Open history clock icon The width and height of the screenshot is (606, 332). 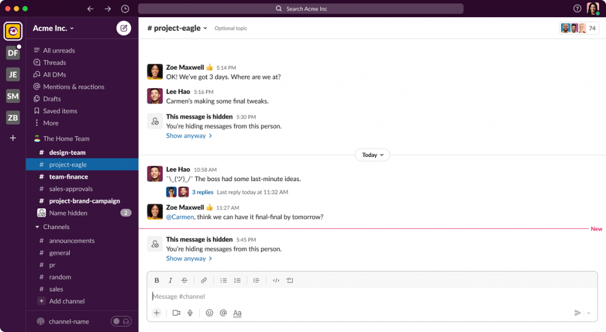tap(125, 8)
